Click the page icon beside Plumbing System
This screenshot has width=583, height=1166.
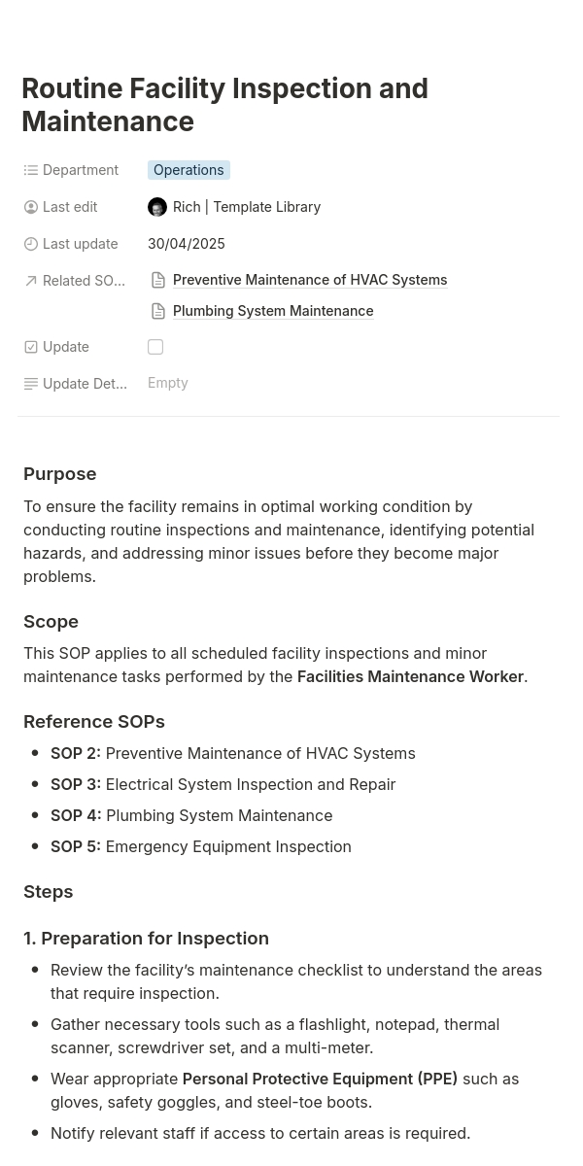coord(158,311)
